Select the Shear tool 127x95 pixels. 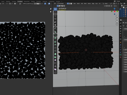(55, 69)
